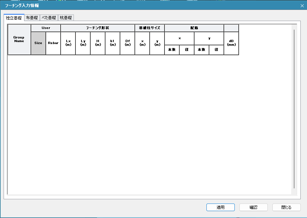The image size is (307, 218).
Task: Click the Size column header
Action: click(x=38, y=43)
